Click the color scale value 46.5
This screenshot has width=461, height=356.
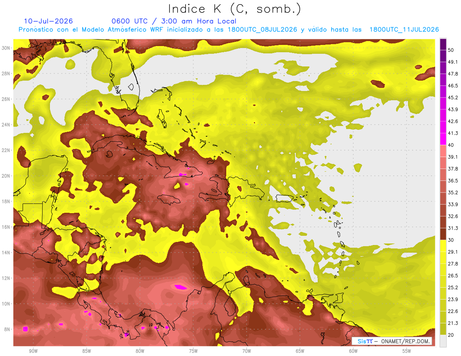tap(453, 86)
